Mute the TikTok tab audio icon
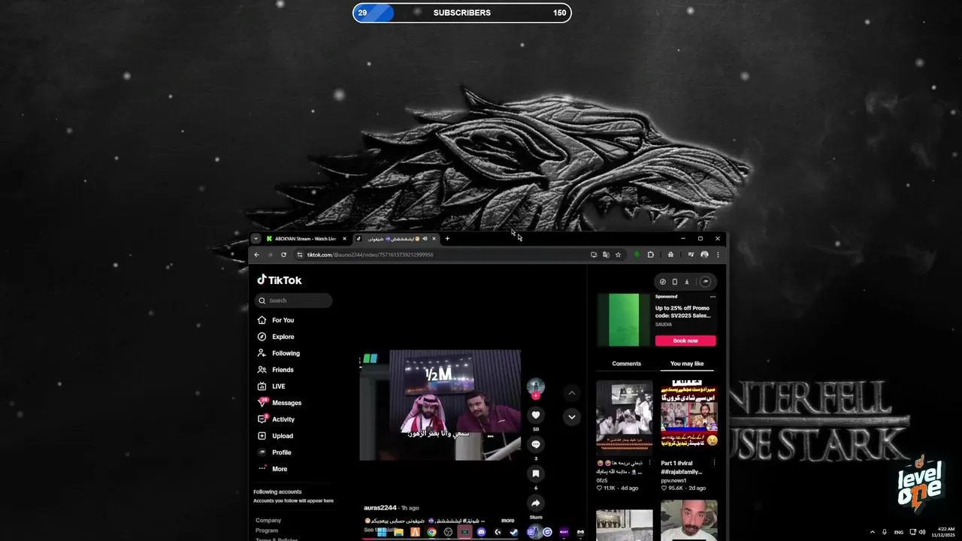962x541 pixels. 425,239
